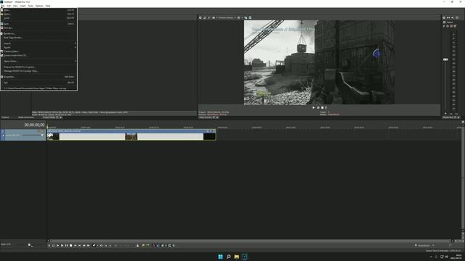Screen dimensions: 465x261
Task: Play from the video preview controls
Action: click(x=313, y=108)
